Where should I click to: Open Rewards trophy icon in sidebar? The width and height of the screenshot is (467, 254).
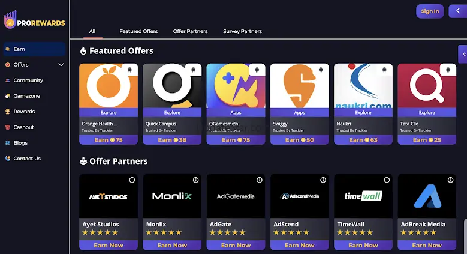[8, 112]
